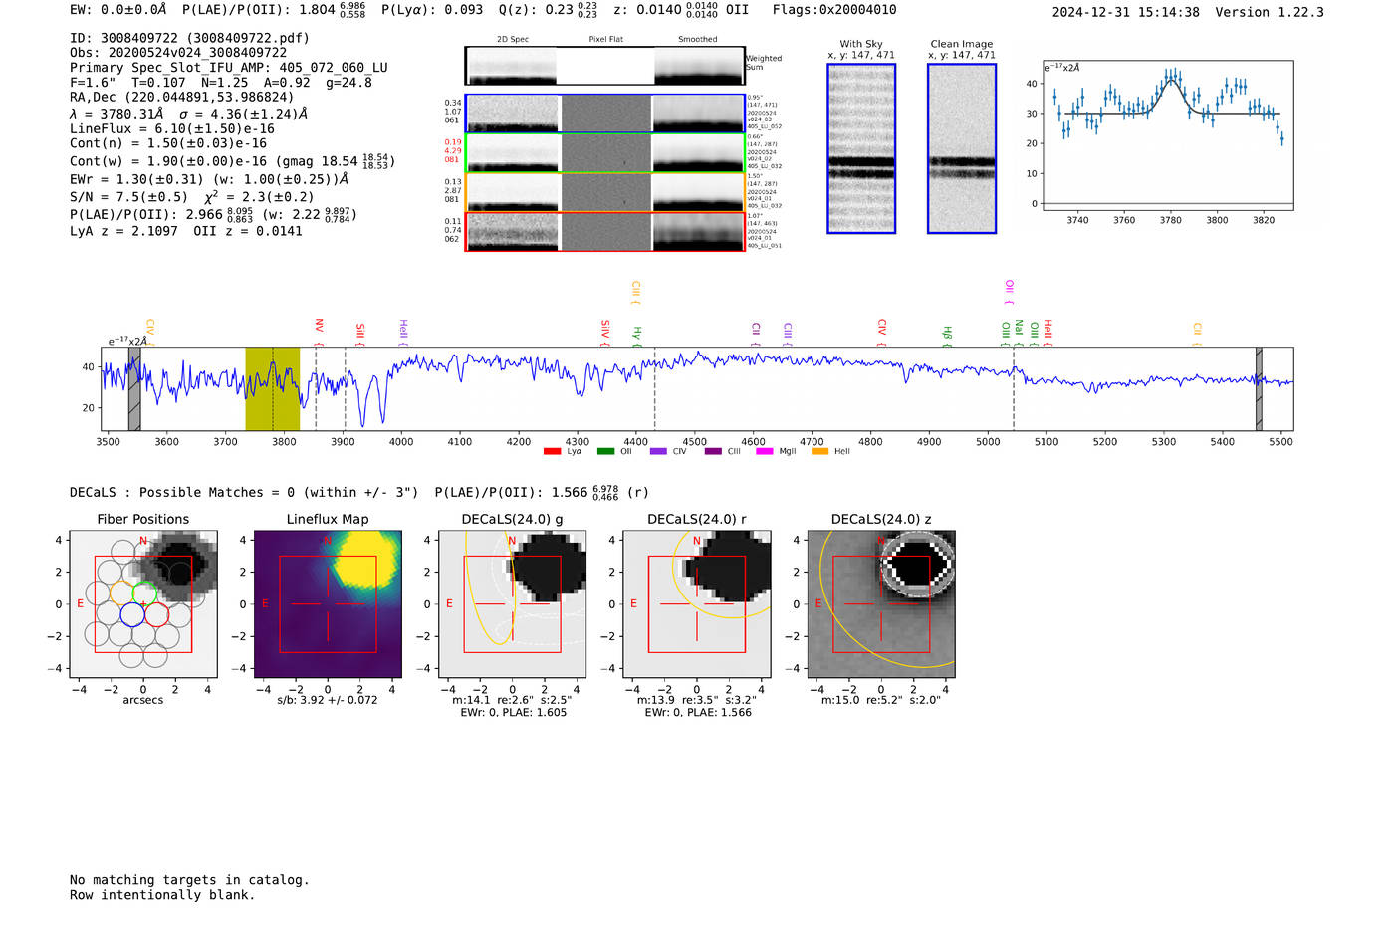
Task: Click the '2D Spec' column header
Action: click(513, 40)
